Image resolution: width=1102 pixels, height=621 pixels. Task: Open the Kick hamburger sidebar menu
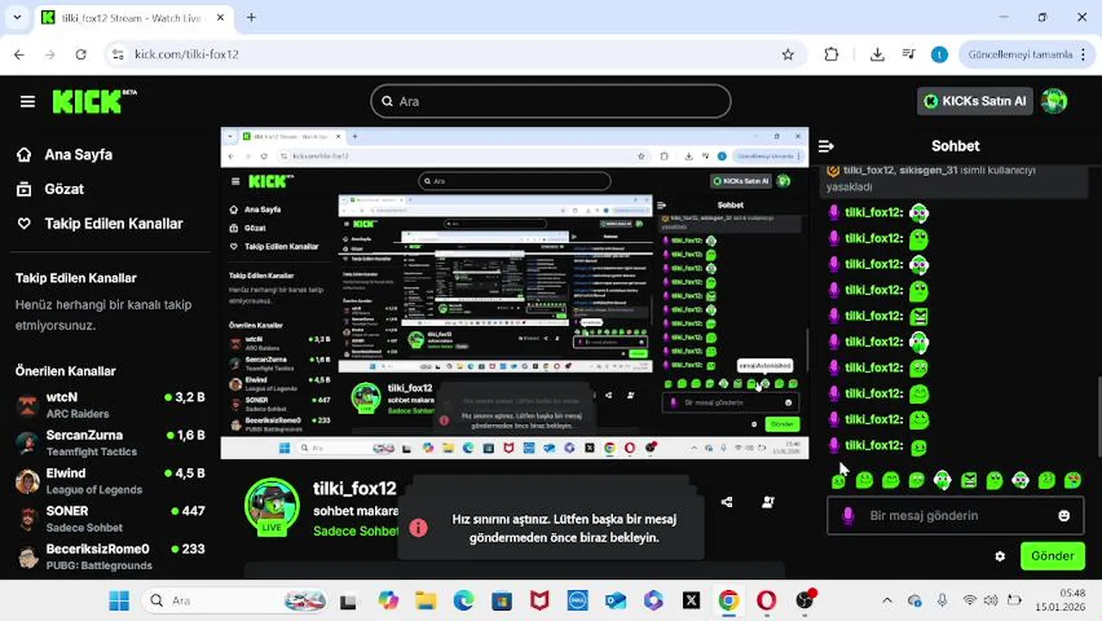click(x=28, y=102)
